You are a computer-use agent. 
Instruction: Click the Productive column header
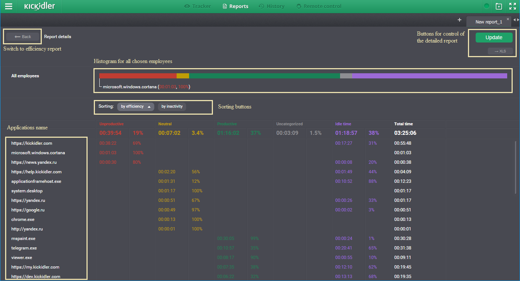[227, 124]
